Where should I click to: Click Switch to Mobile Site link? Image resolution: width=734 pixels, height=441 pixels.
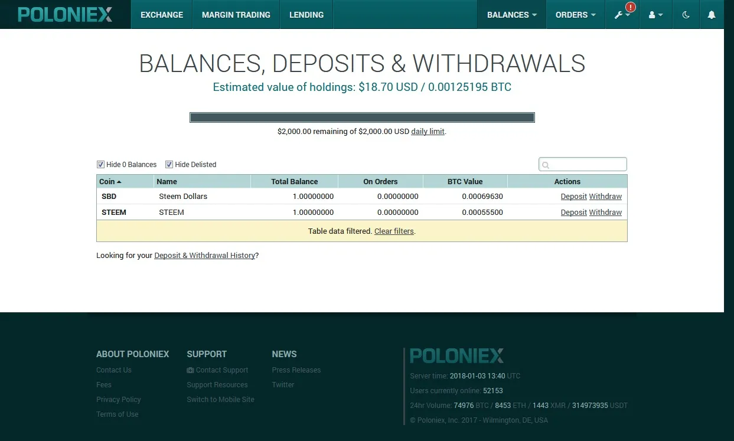click(221, 400)
